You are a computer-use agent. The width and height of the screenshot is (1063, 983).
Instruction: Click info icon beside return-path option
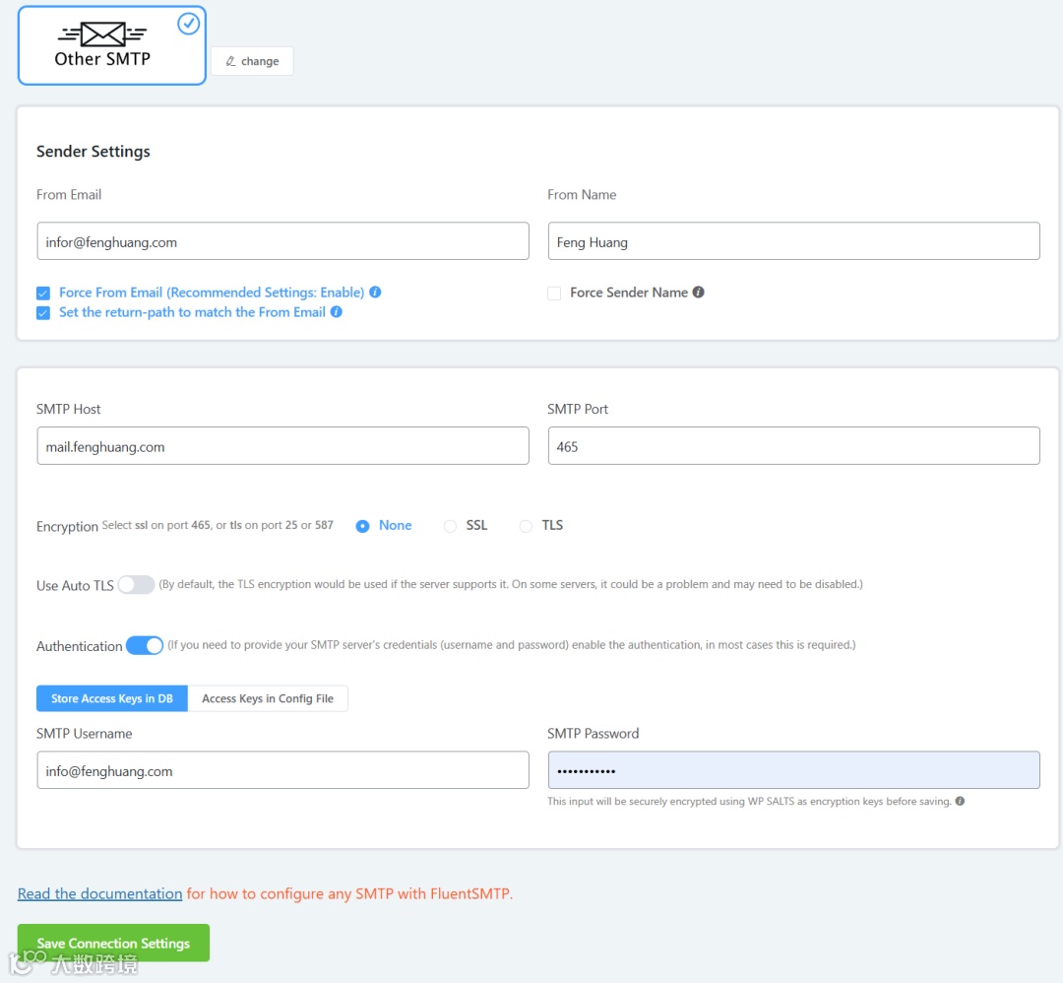tap(337, 312)
